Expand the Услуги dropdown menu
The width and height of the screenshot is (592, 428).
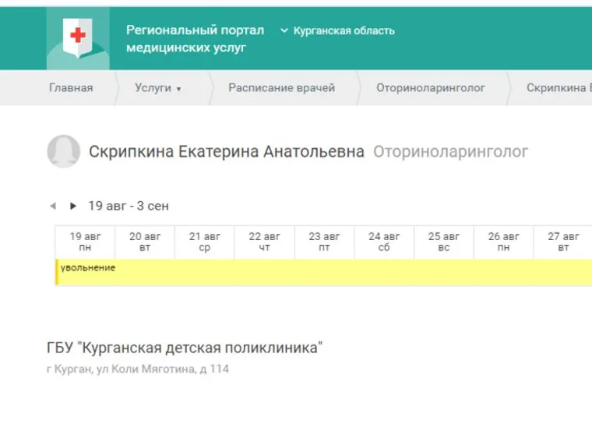157,88
